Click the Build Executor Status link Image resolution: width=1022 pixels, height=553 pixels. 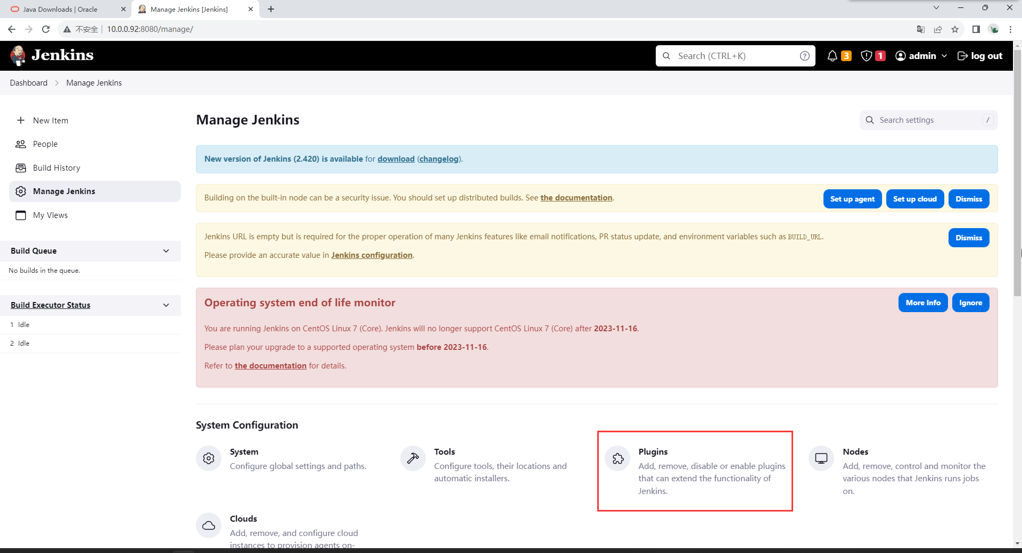click(x=51, y=305)
